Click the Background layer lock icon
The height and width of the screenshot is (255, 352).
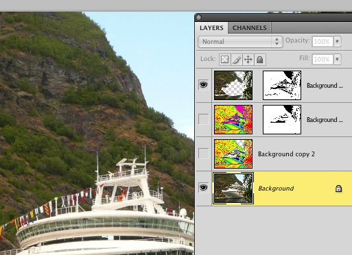(x=338, y=189)
